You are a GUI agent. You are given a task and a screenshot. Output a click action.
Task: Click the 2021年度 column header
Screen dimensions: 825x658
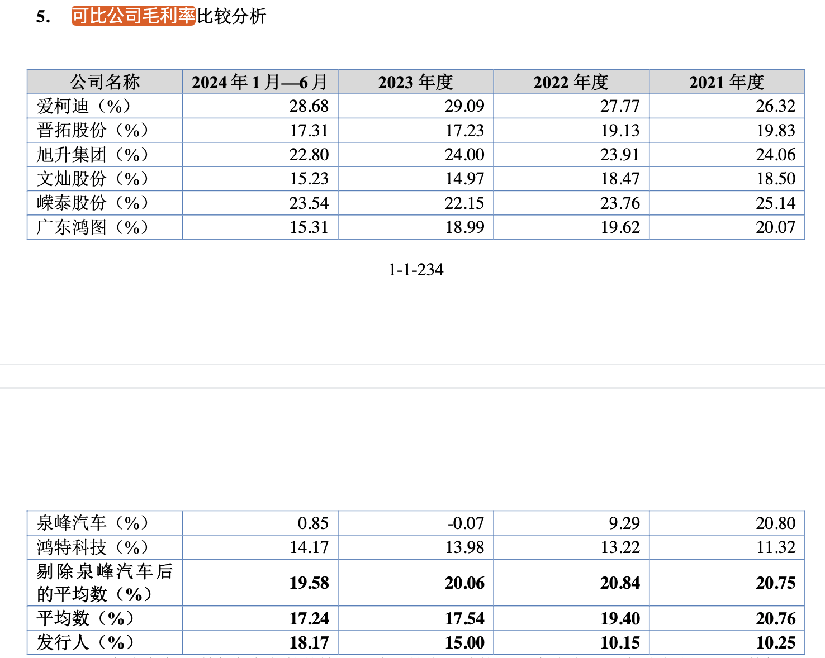[x=726, y=82]
